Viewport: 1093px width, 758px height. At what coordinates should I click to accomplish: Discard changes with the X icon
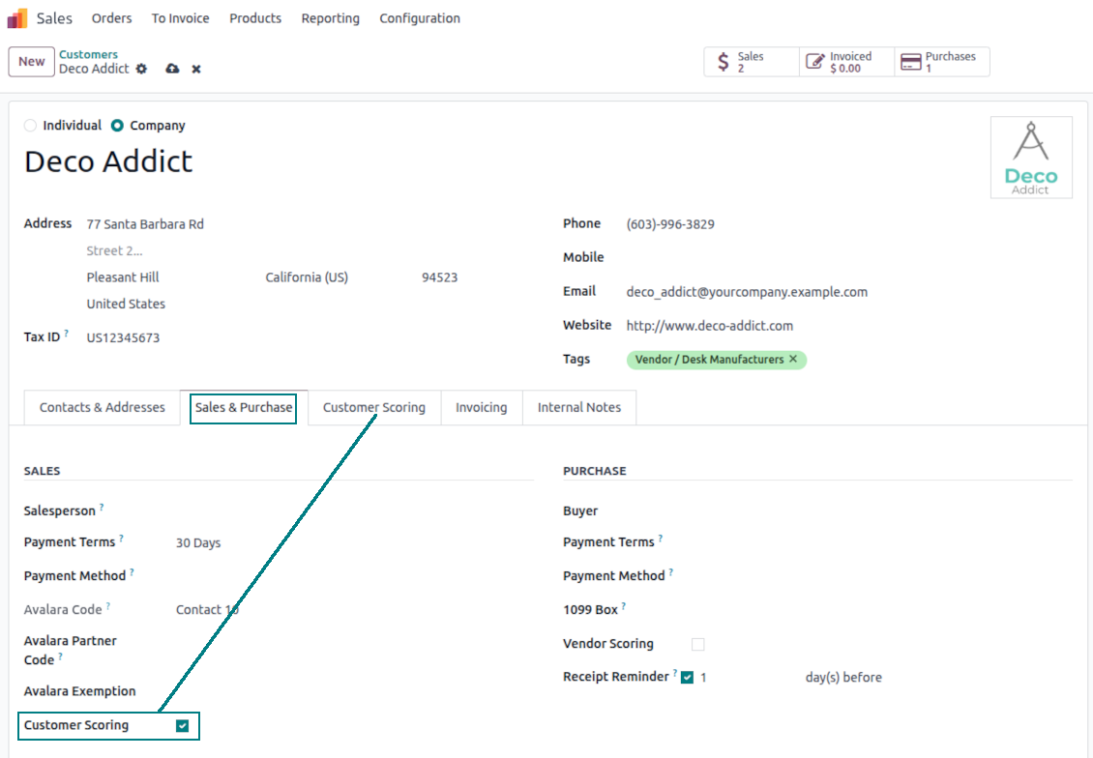[196, 69]
